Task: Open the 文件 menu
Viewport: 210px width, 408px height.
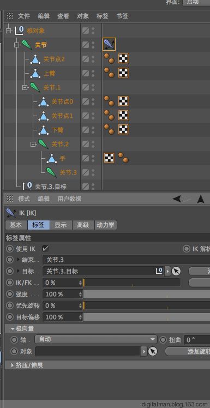Action: click(24, 16)
